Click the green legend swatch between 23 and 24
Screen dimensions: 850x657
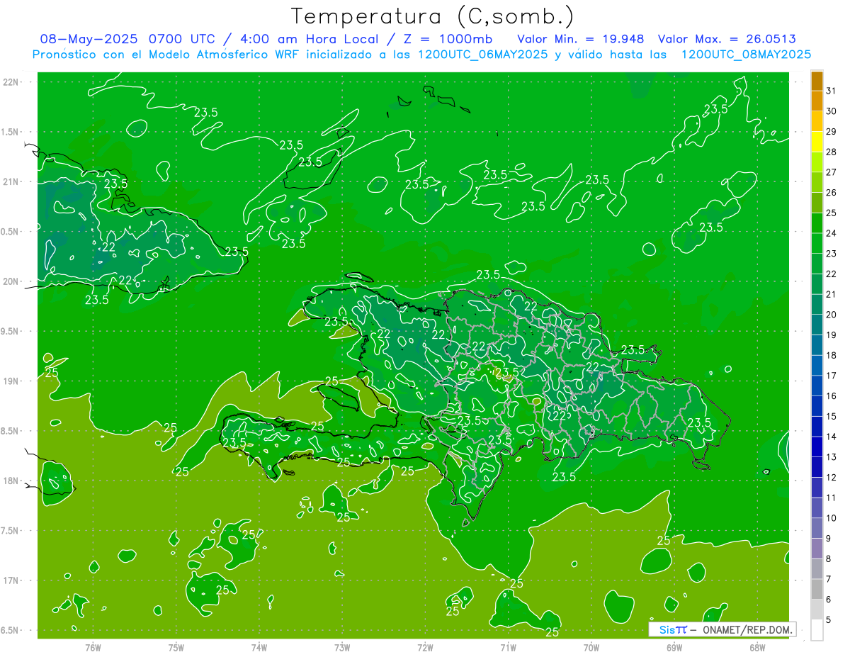pos(817,243)
